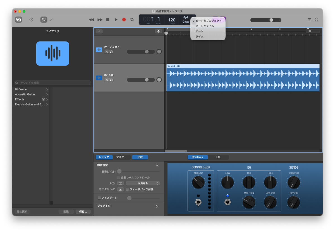Open the Library panel icon
This screenshot has height=232, width=335.
pyautogui.click(x=19, y=20)
